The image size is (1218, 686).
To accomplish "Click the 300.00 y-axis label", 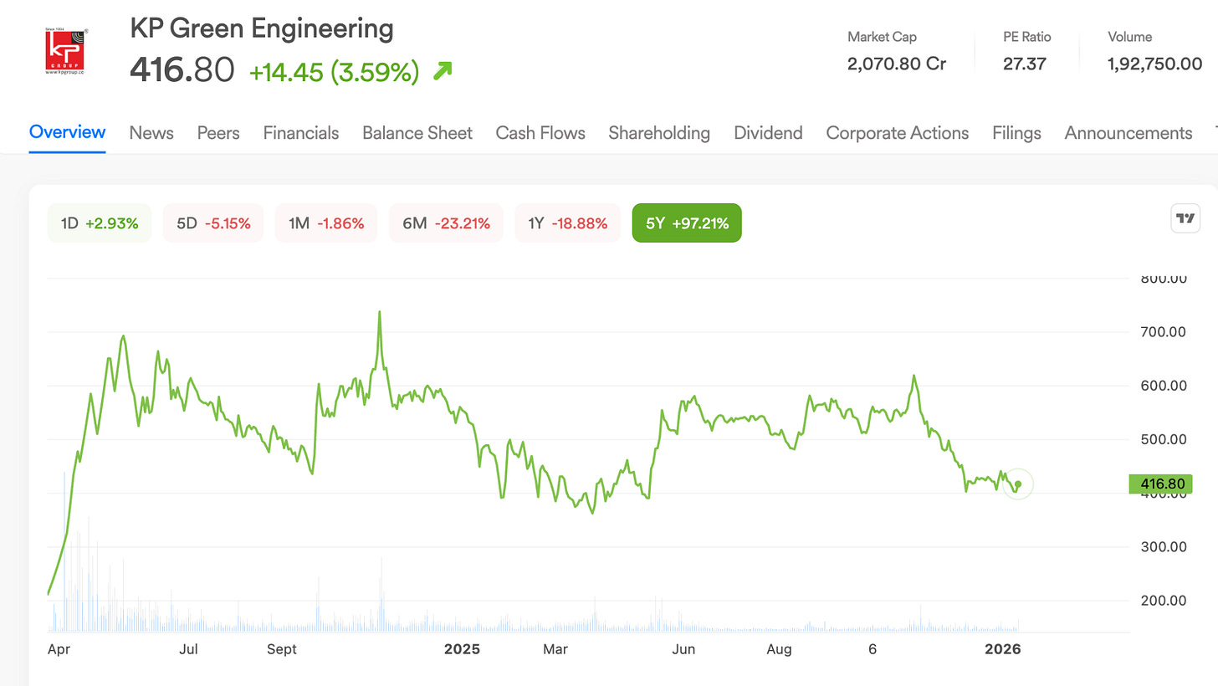I will tap(1164, 547).
